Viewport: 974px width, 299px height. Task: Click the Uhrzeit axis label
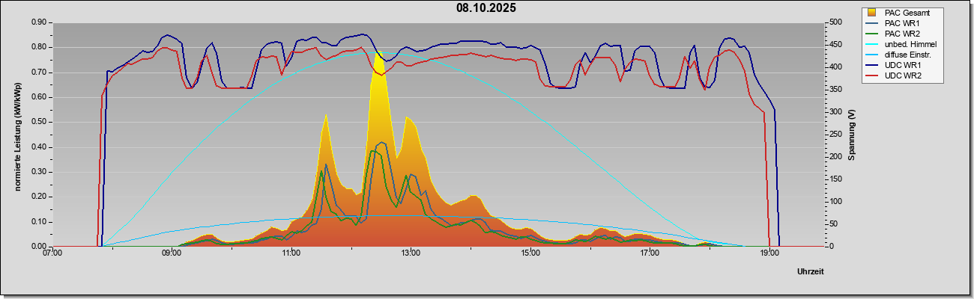point(811,271)
